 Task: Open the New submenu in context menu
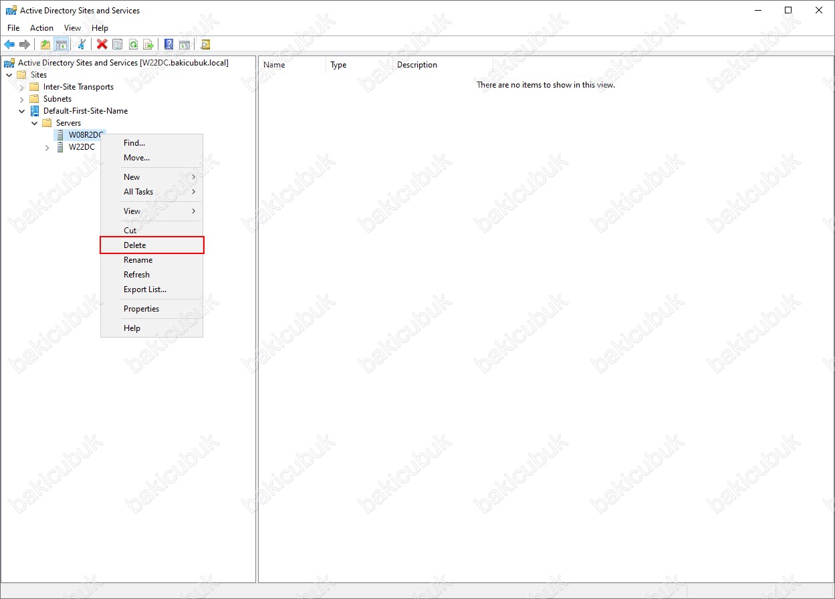click(152, 177)
